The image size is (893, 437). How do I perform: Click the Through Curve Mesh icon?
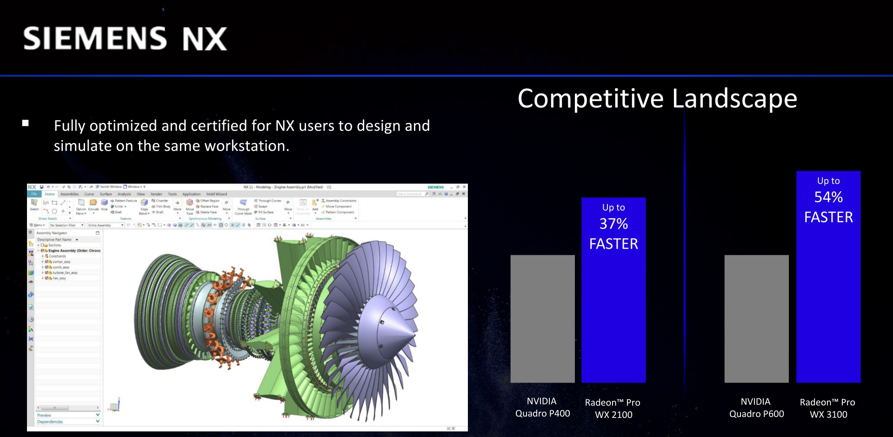243,202
